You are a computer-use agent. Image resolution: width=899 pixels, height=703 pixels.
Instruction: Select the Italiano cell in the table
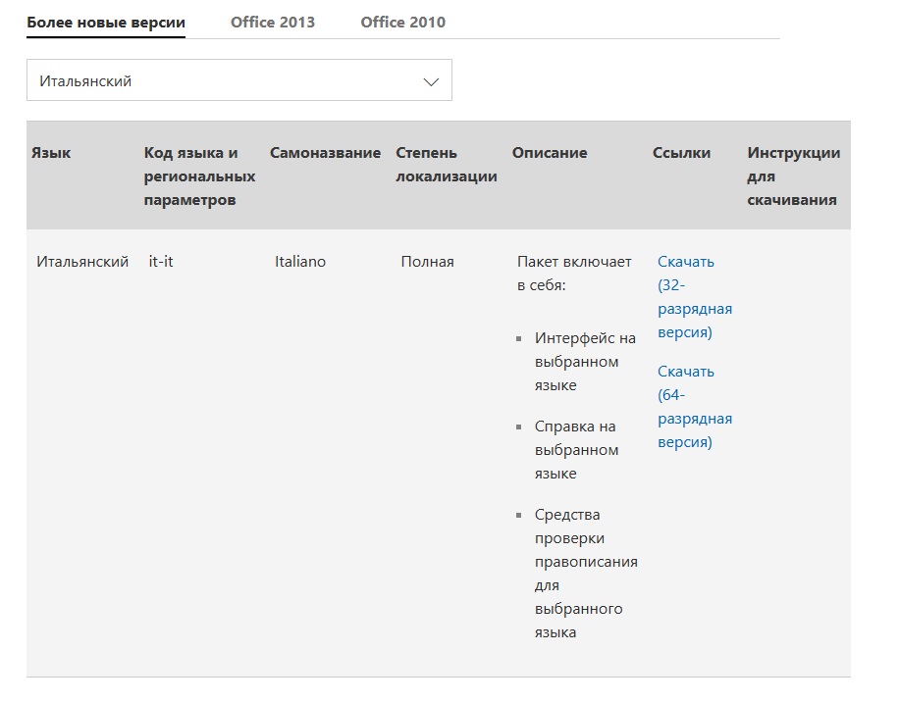(300, 262)
